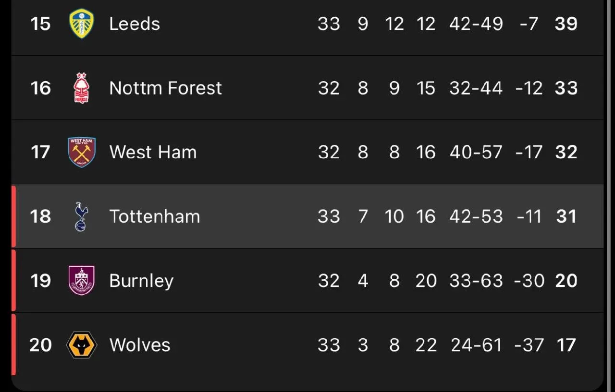Click the West Ham club crest
615x392 pixels.
(x=82, y=152)
